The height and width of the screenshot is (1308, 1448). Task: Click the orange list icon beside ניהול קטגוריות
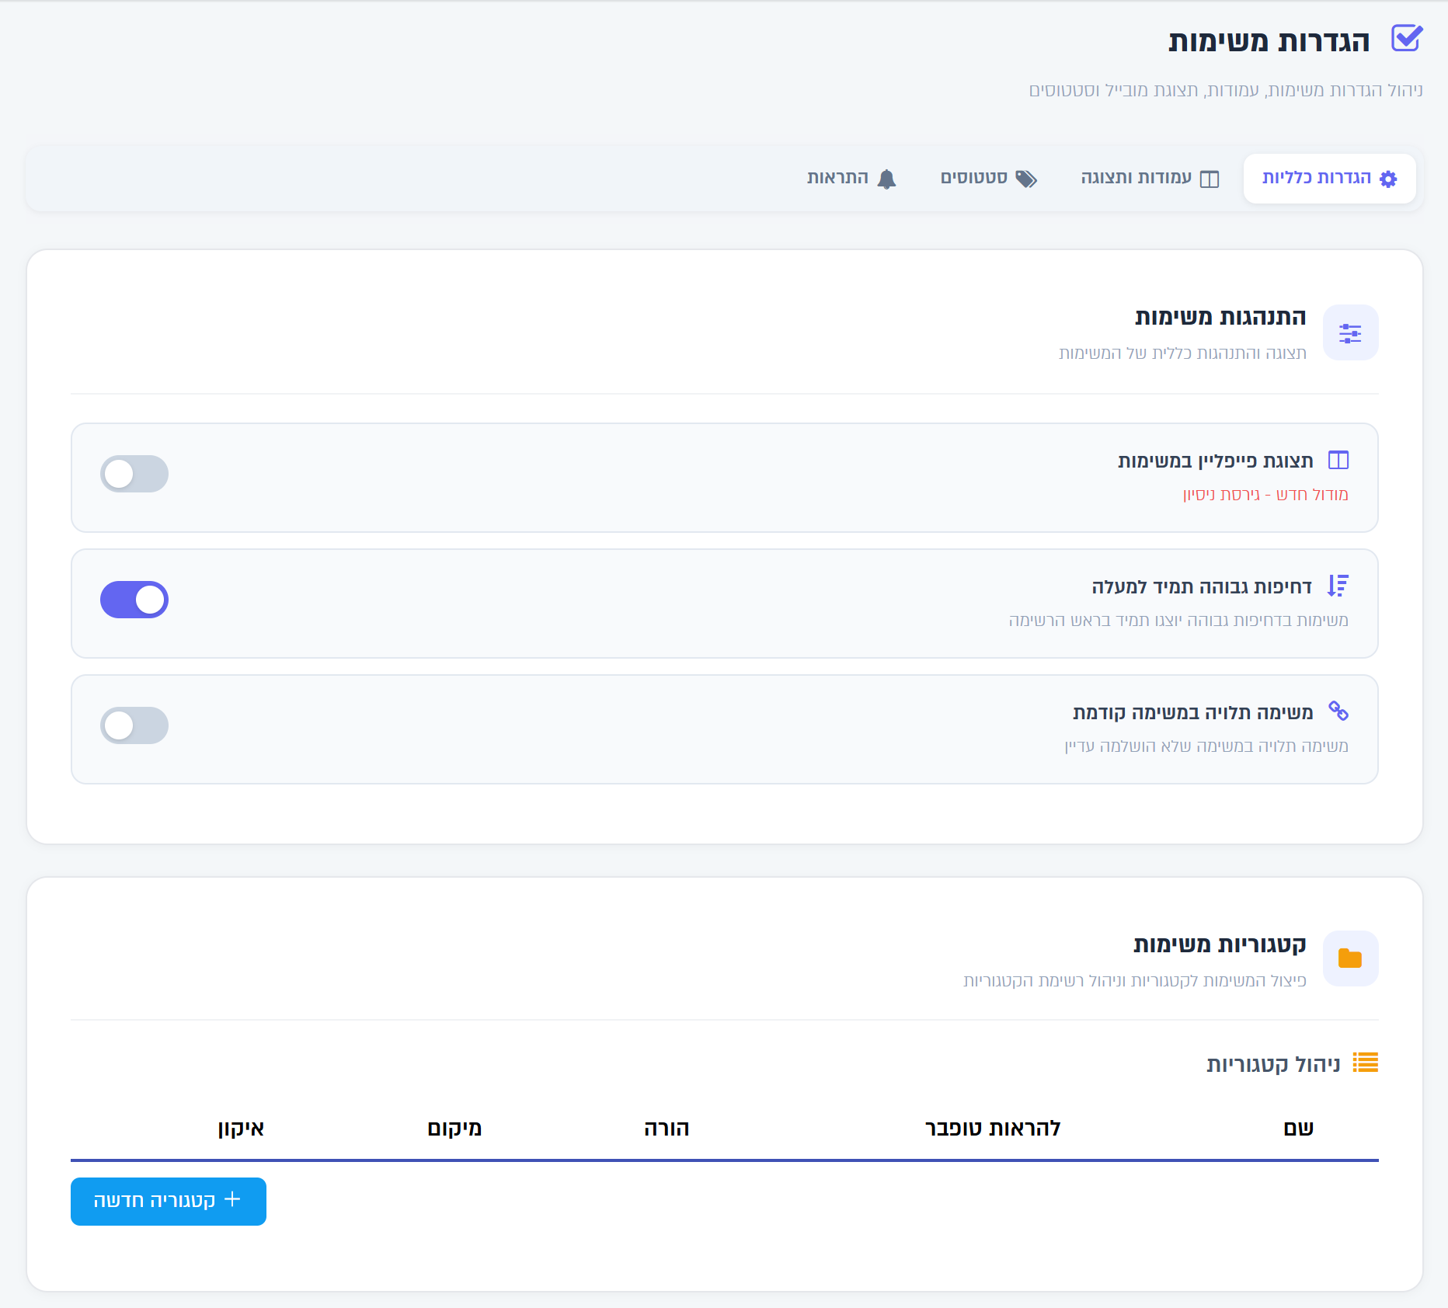tap(1365, 1062)
